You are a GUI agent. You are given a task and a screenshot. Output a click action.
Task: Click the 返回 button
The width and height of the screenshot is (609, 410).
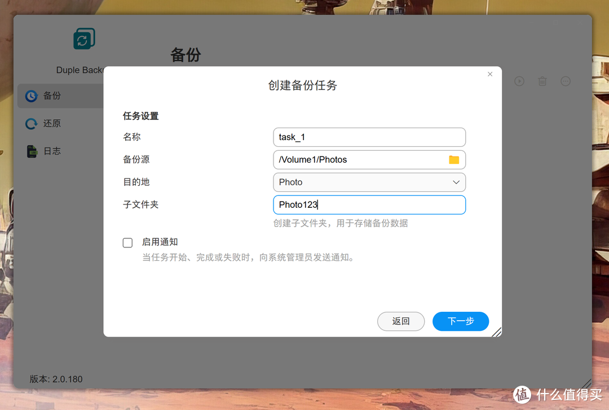pos(401,321)
